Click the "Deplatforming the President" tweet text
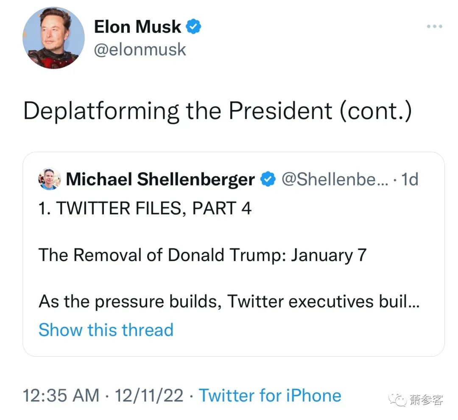458x420 pixels. coord(217,111)
